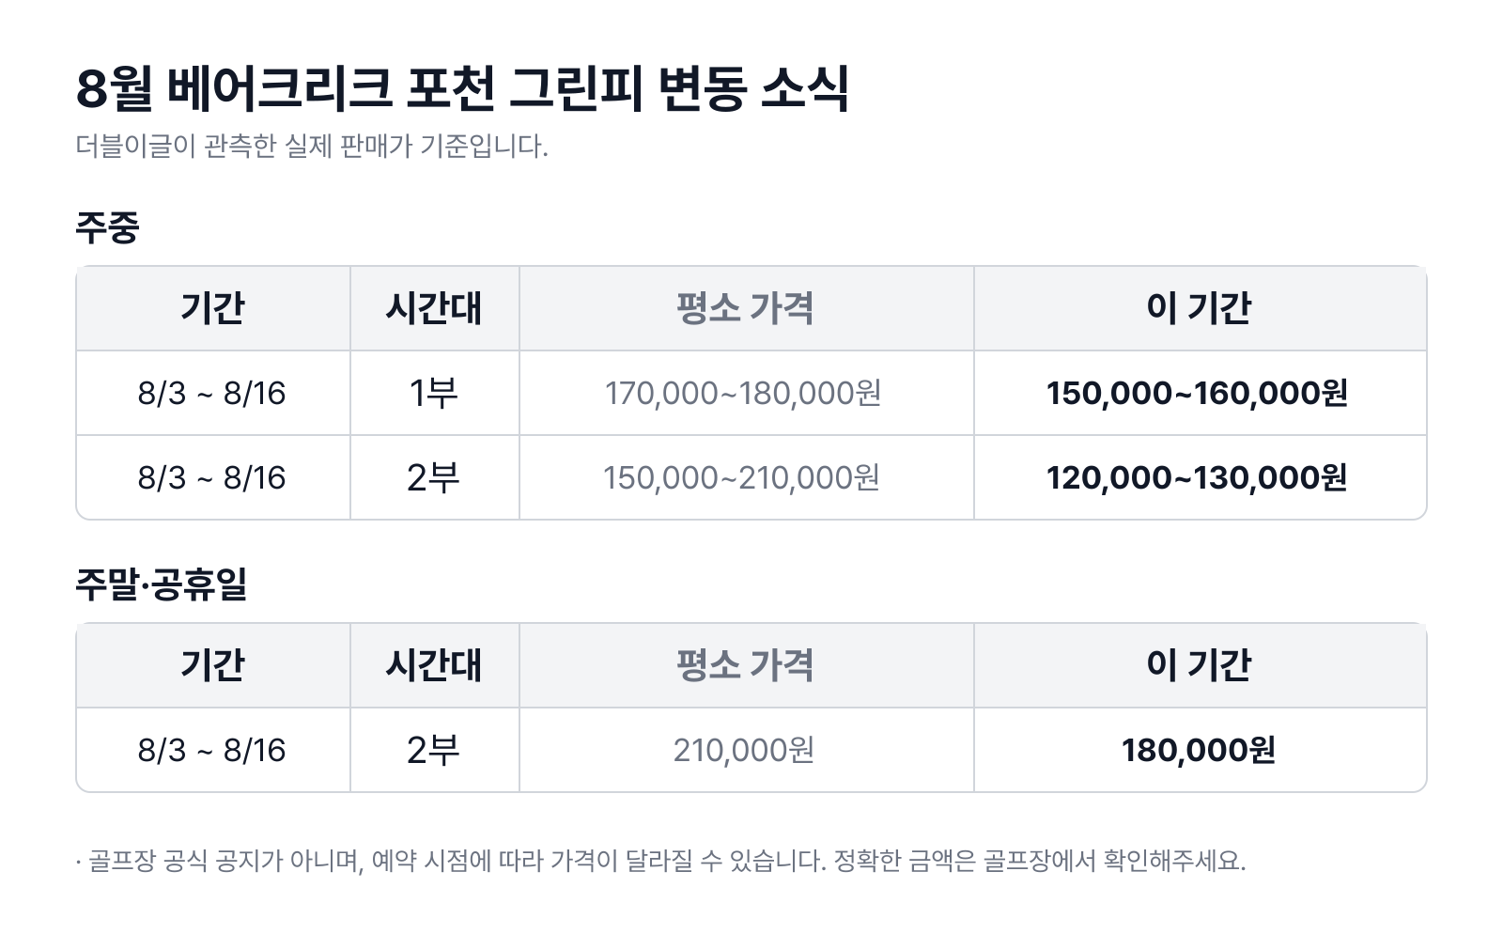Screen dimensions: 1503x934
Task: Click the 180,000원 weekend discounted price
Action: point(1199,750)
